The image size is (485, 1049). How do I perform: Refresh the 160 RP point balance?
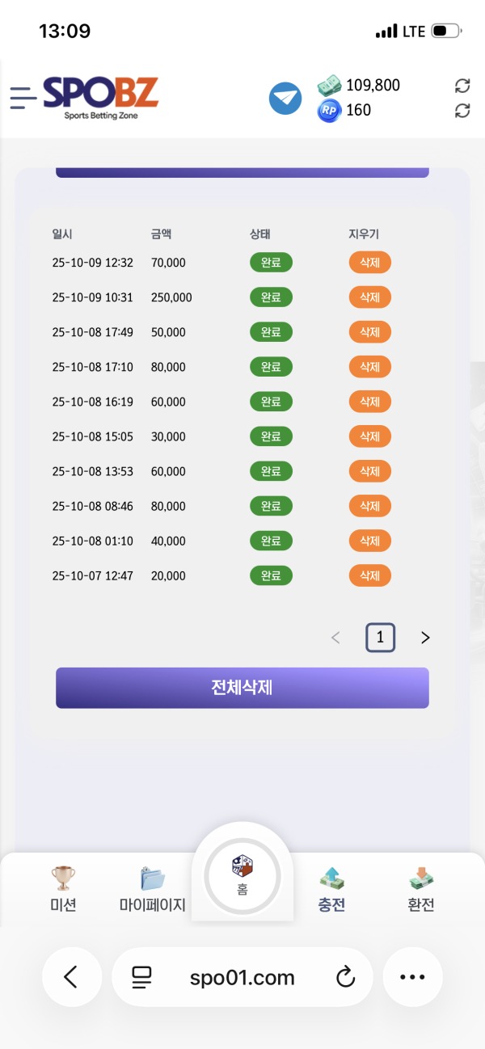462,111
